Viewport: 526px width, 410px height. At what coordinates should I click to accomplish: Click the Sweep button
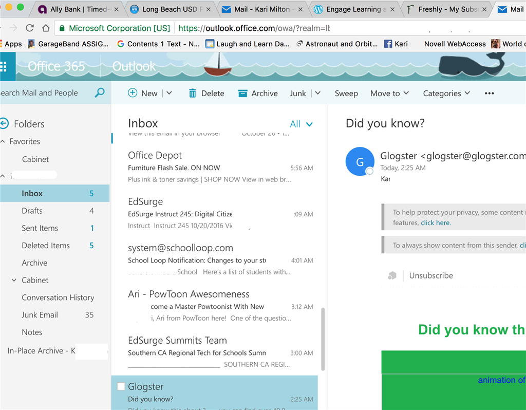346,94
